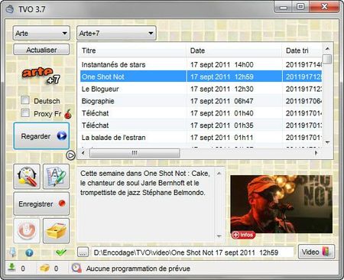Click the description box scroll down arrow
Screen dimensions: 344x280
[219, 236]
